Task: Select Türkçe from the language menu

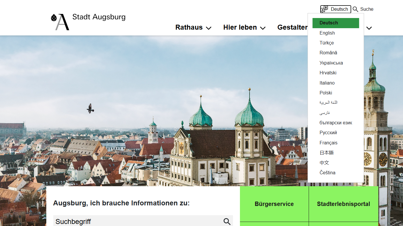Action: pyautogui.click(x=326, y=43)
